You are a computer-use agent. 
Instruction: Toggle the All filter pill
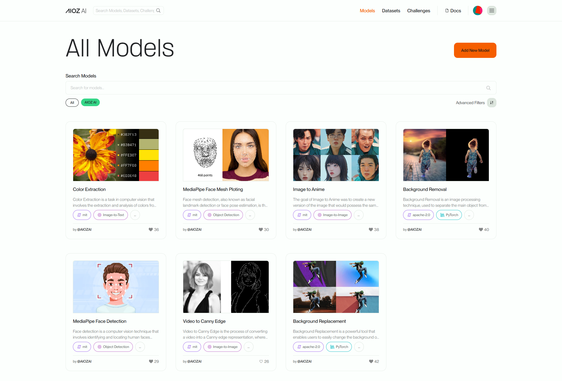[x=72, y=102]
